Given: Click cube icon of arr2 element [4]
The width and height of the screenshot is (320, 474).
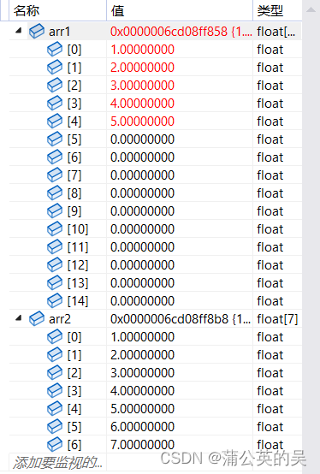Looking at the screenshot, I should coord(55,409).
